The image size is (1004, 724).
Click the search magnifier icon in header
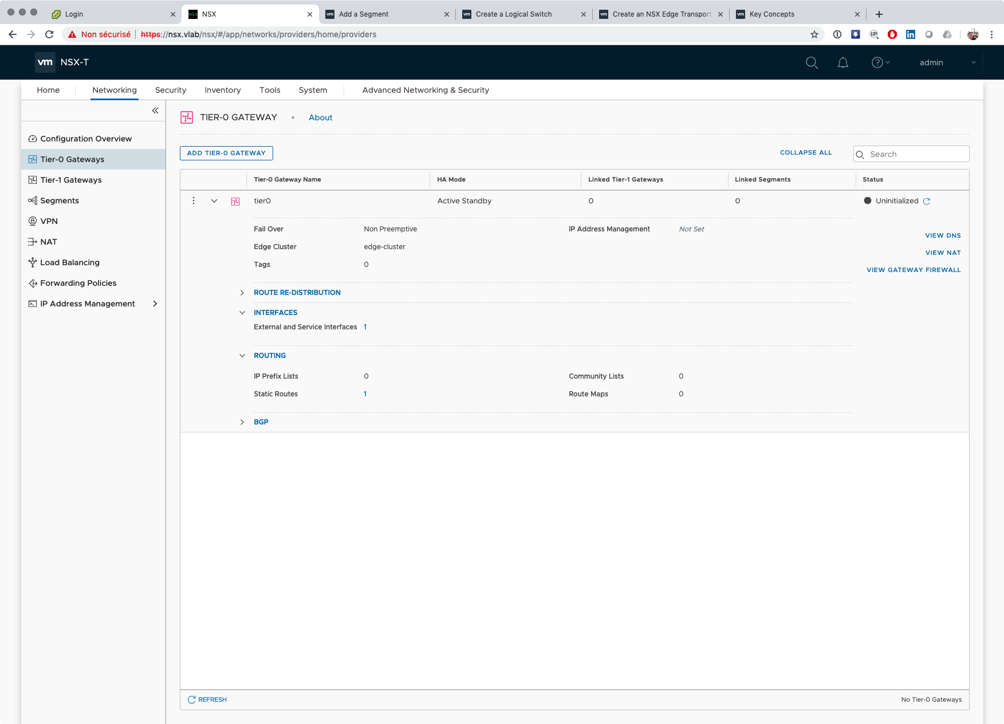tap(812, 62)
